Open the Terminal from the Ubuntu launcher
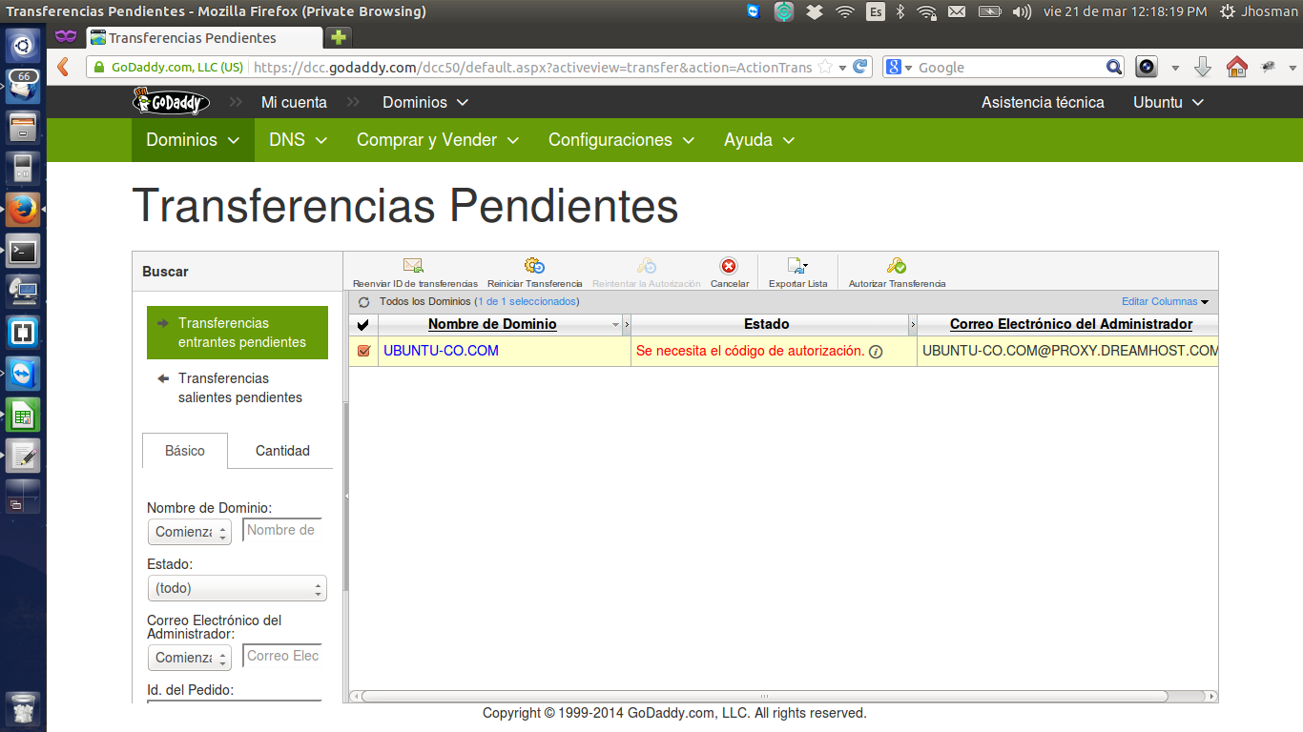The height and width of the screenshot is (732, 1303). coord(23,252)
